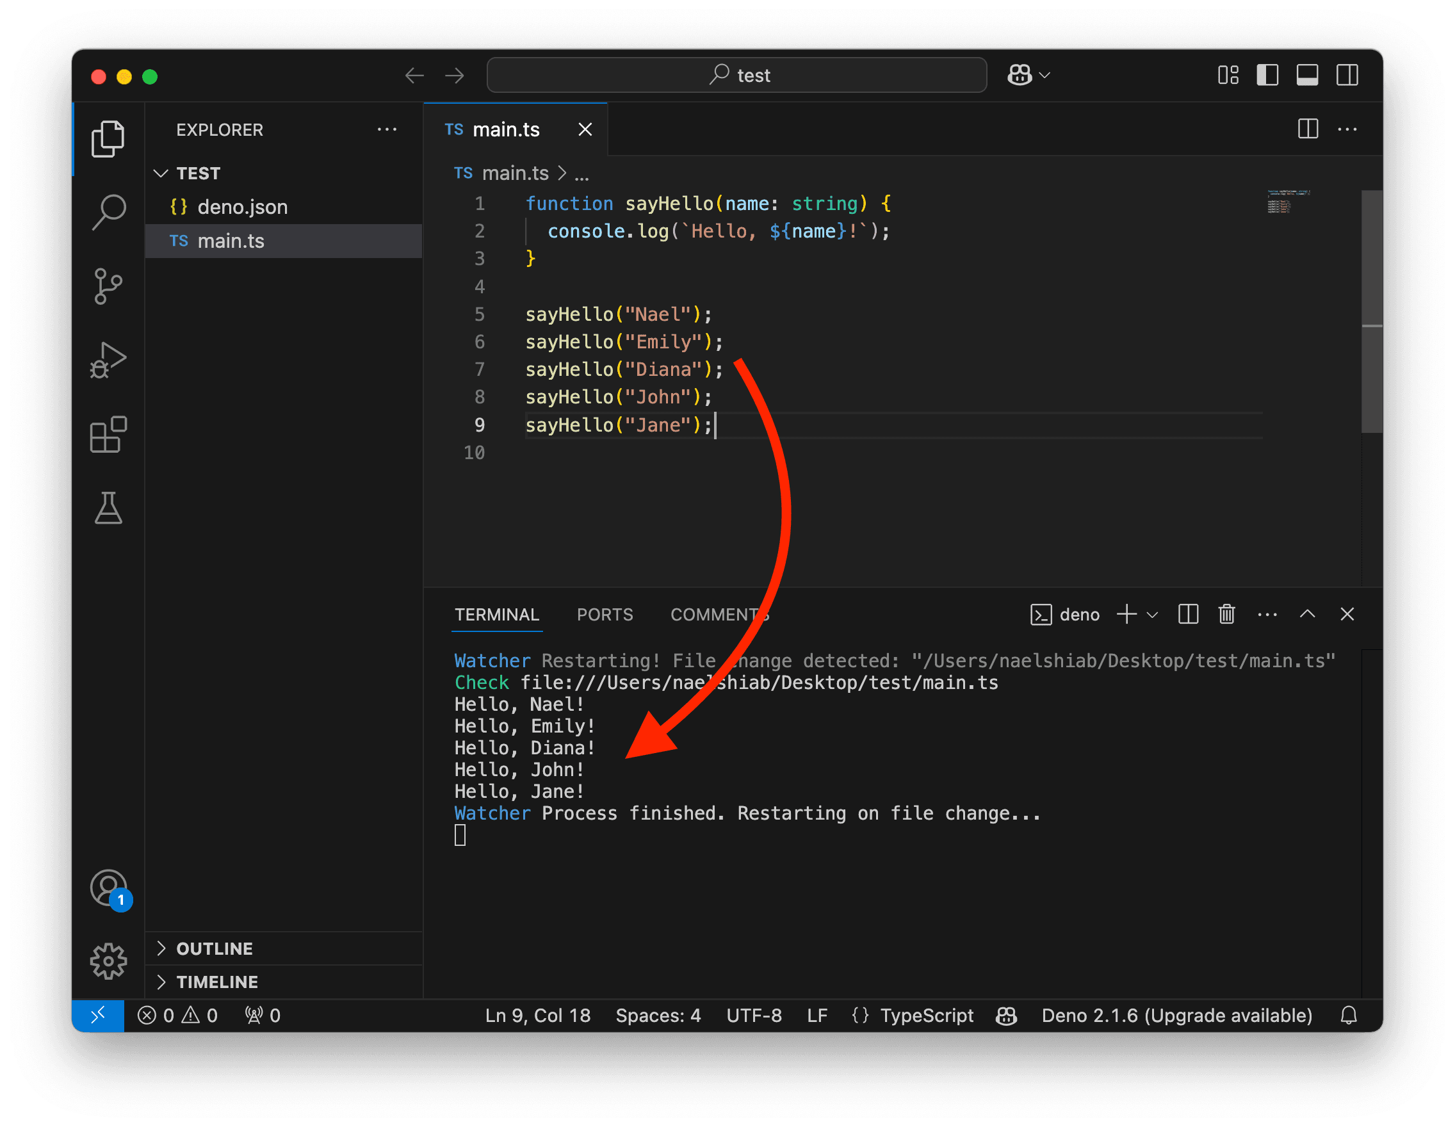
Task: Open forwarded ports status item
Action: coord(263,1015)
